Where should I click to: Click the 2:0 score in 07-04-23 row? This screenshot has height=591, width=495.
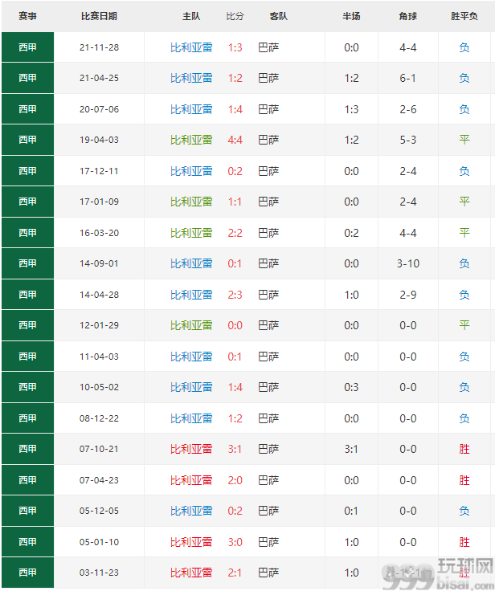point(235,480)
